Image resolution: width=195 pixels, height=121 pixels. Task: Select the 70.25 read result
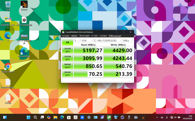pyautogui.click(x=88, y=74)
